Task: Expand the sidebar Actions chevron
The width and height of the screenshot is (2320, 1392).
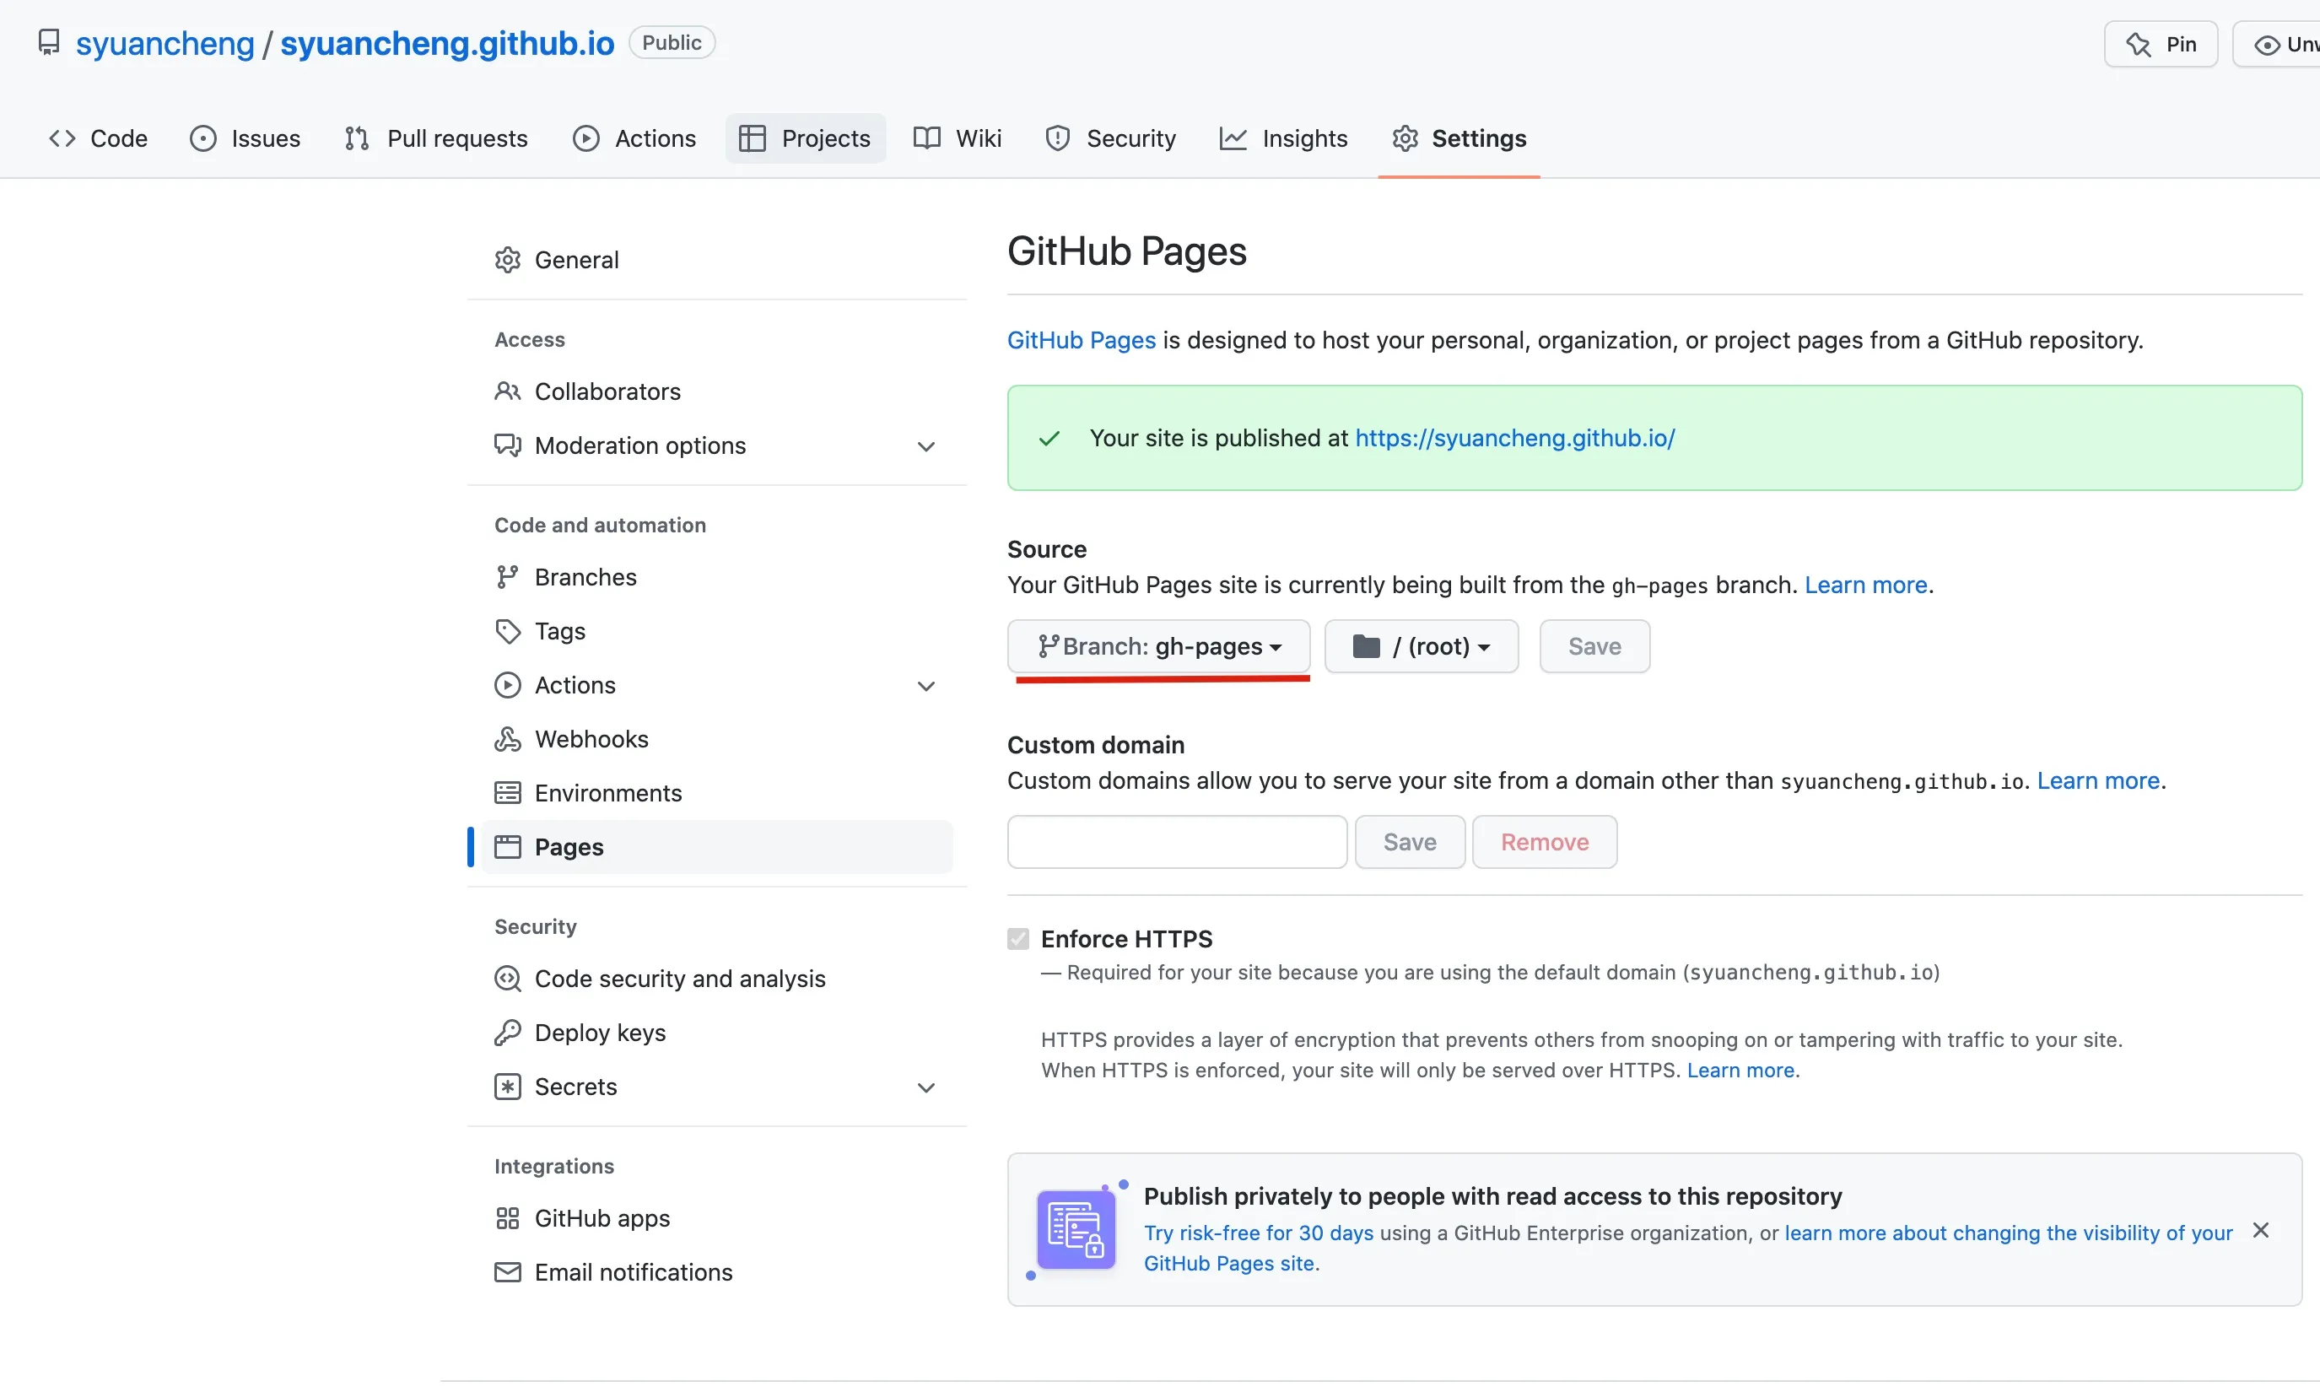Action: 925,687
